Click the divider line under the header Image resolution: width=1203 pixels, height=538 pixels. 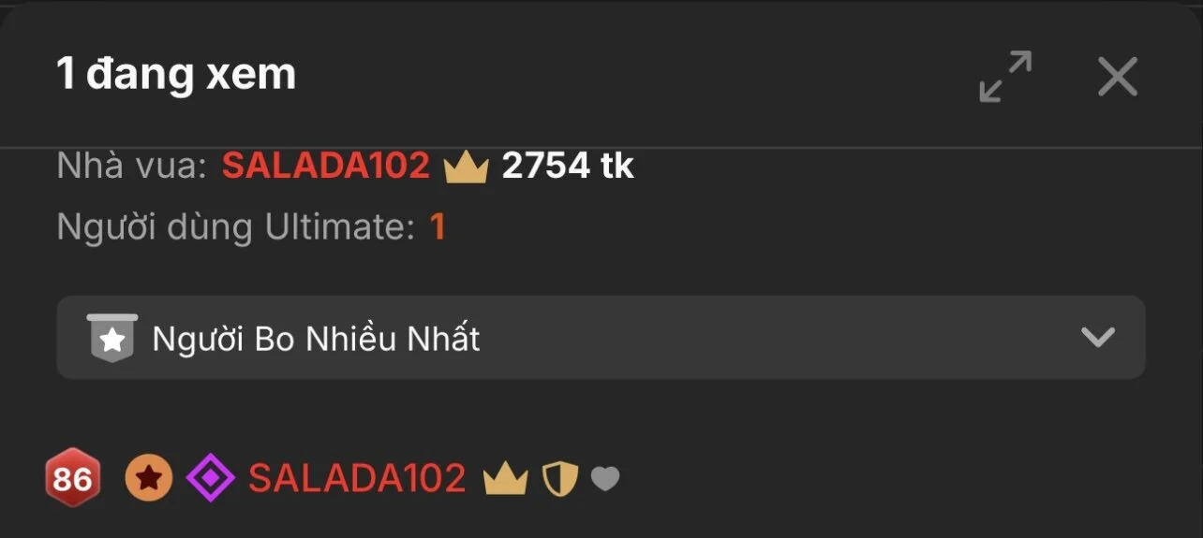601,147
